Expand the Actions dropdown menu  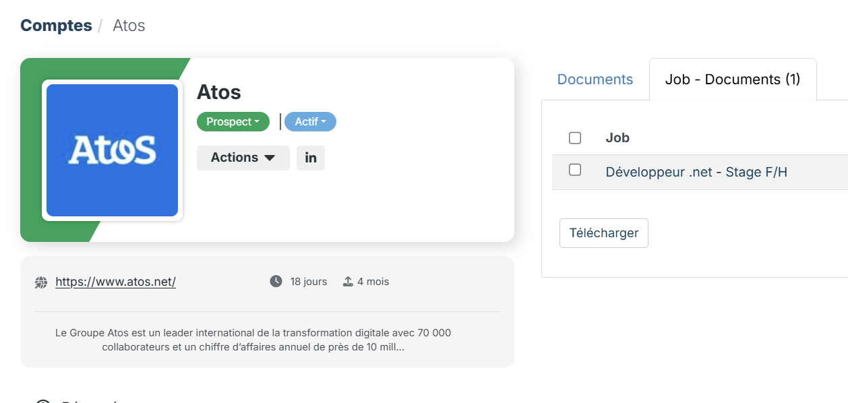pos(243,158)
